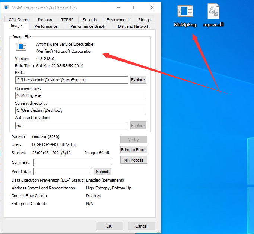Click the started time '23:00:43' value

[41, 153]
